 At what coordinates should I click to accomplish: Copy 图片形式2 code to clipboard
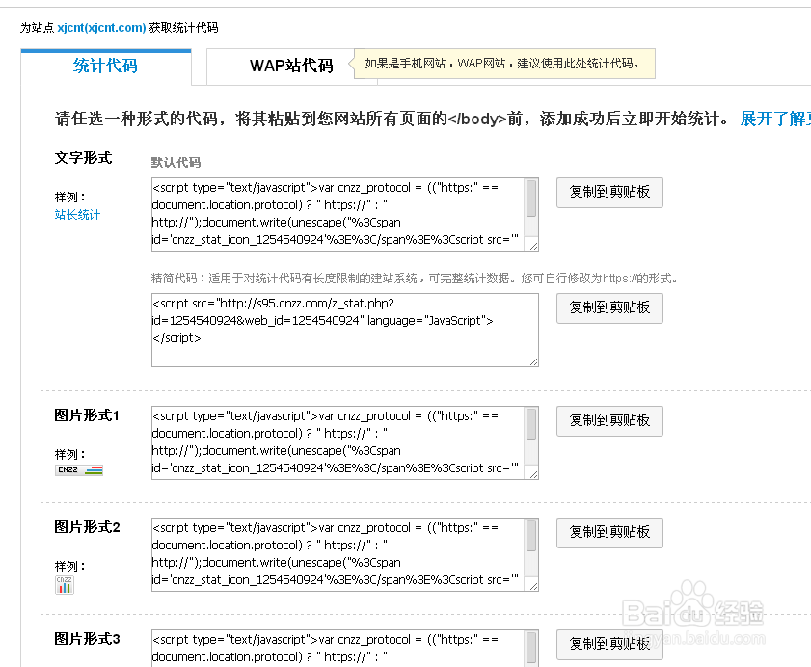coord(609,533)
